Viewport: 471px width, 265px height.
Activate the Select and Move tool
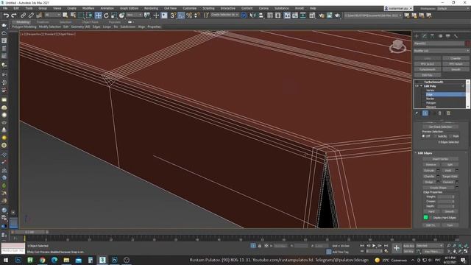click(x=98, y=15)
